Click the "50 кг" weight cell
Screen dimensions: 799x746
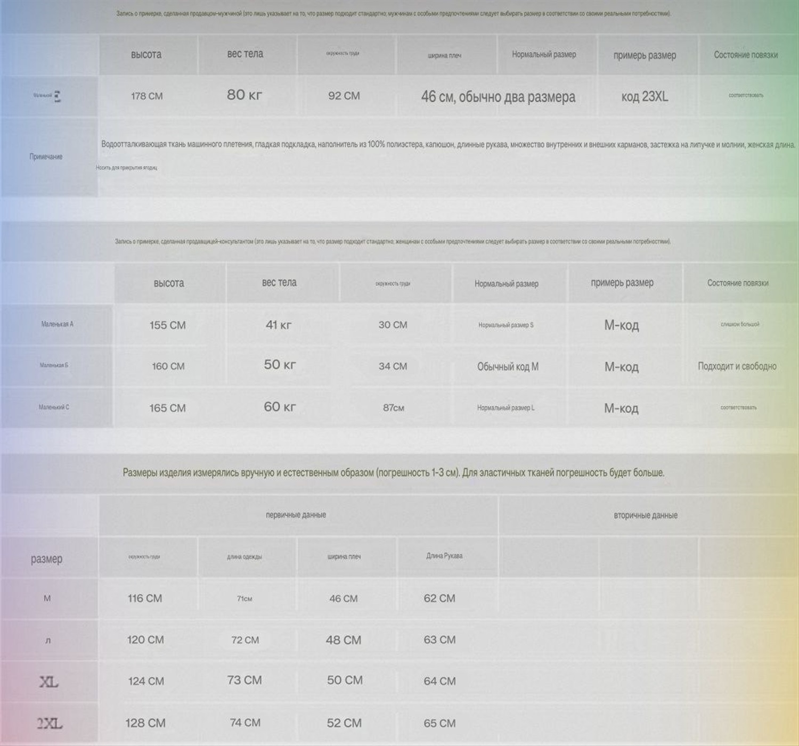pos(280,365)
